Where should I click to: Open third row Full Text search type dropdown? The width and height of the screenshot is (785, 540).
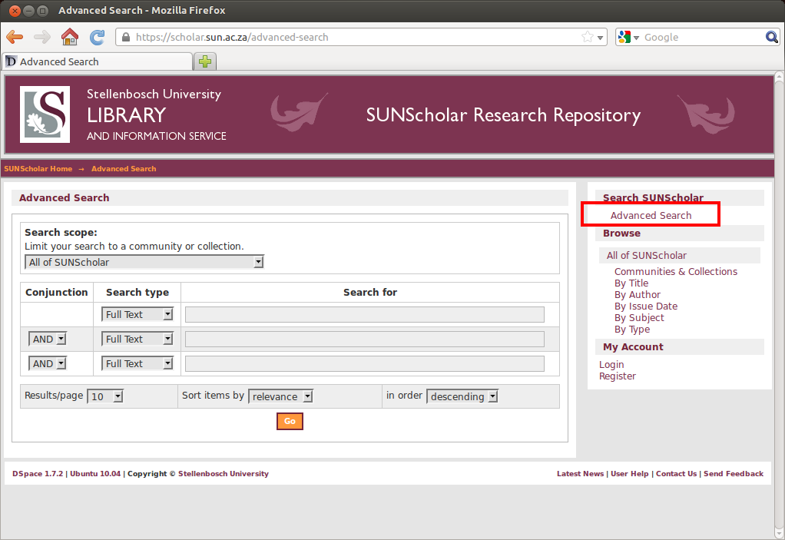(x=137, y=363)
